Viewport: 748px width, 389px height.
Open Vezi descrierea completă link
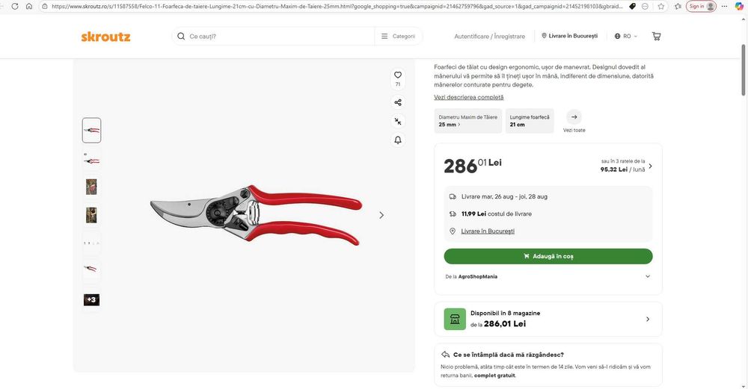click(x=468, y=97)
